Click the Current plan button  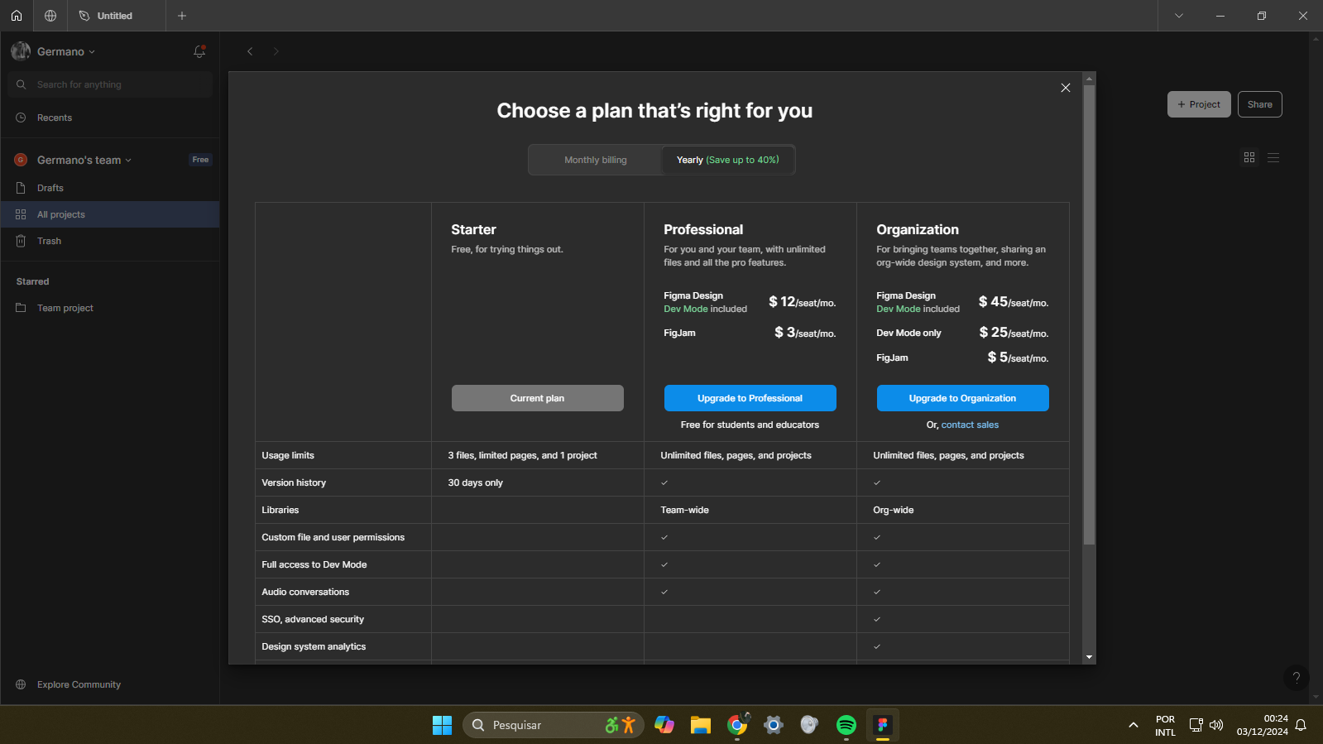click(538, 398)
